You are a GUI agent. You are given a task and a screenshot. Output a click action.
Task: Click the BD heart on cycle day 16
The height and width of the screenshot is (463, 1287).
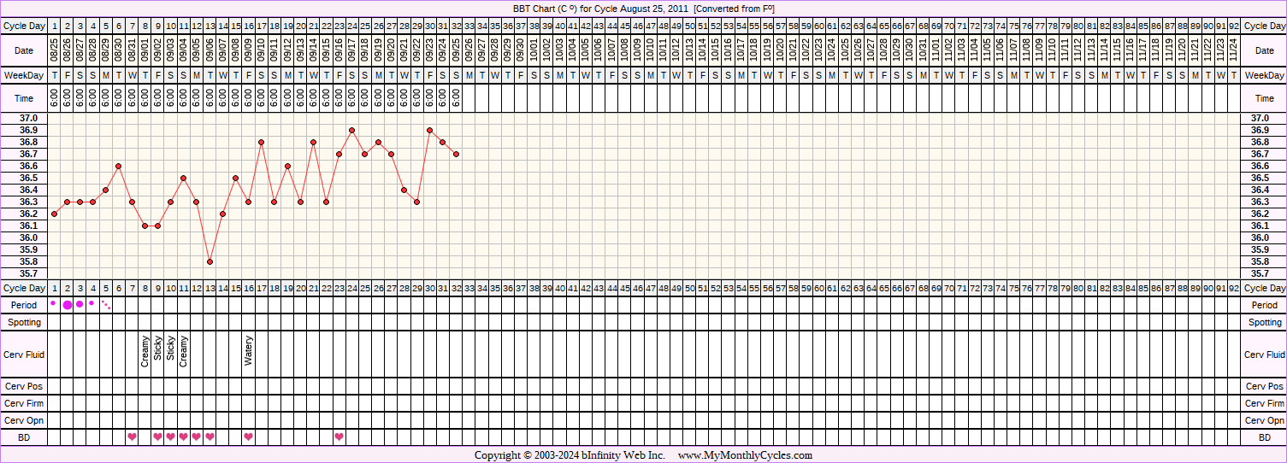click(x=248, y=437)
